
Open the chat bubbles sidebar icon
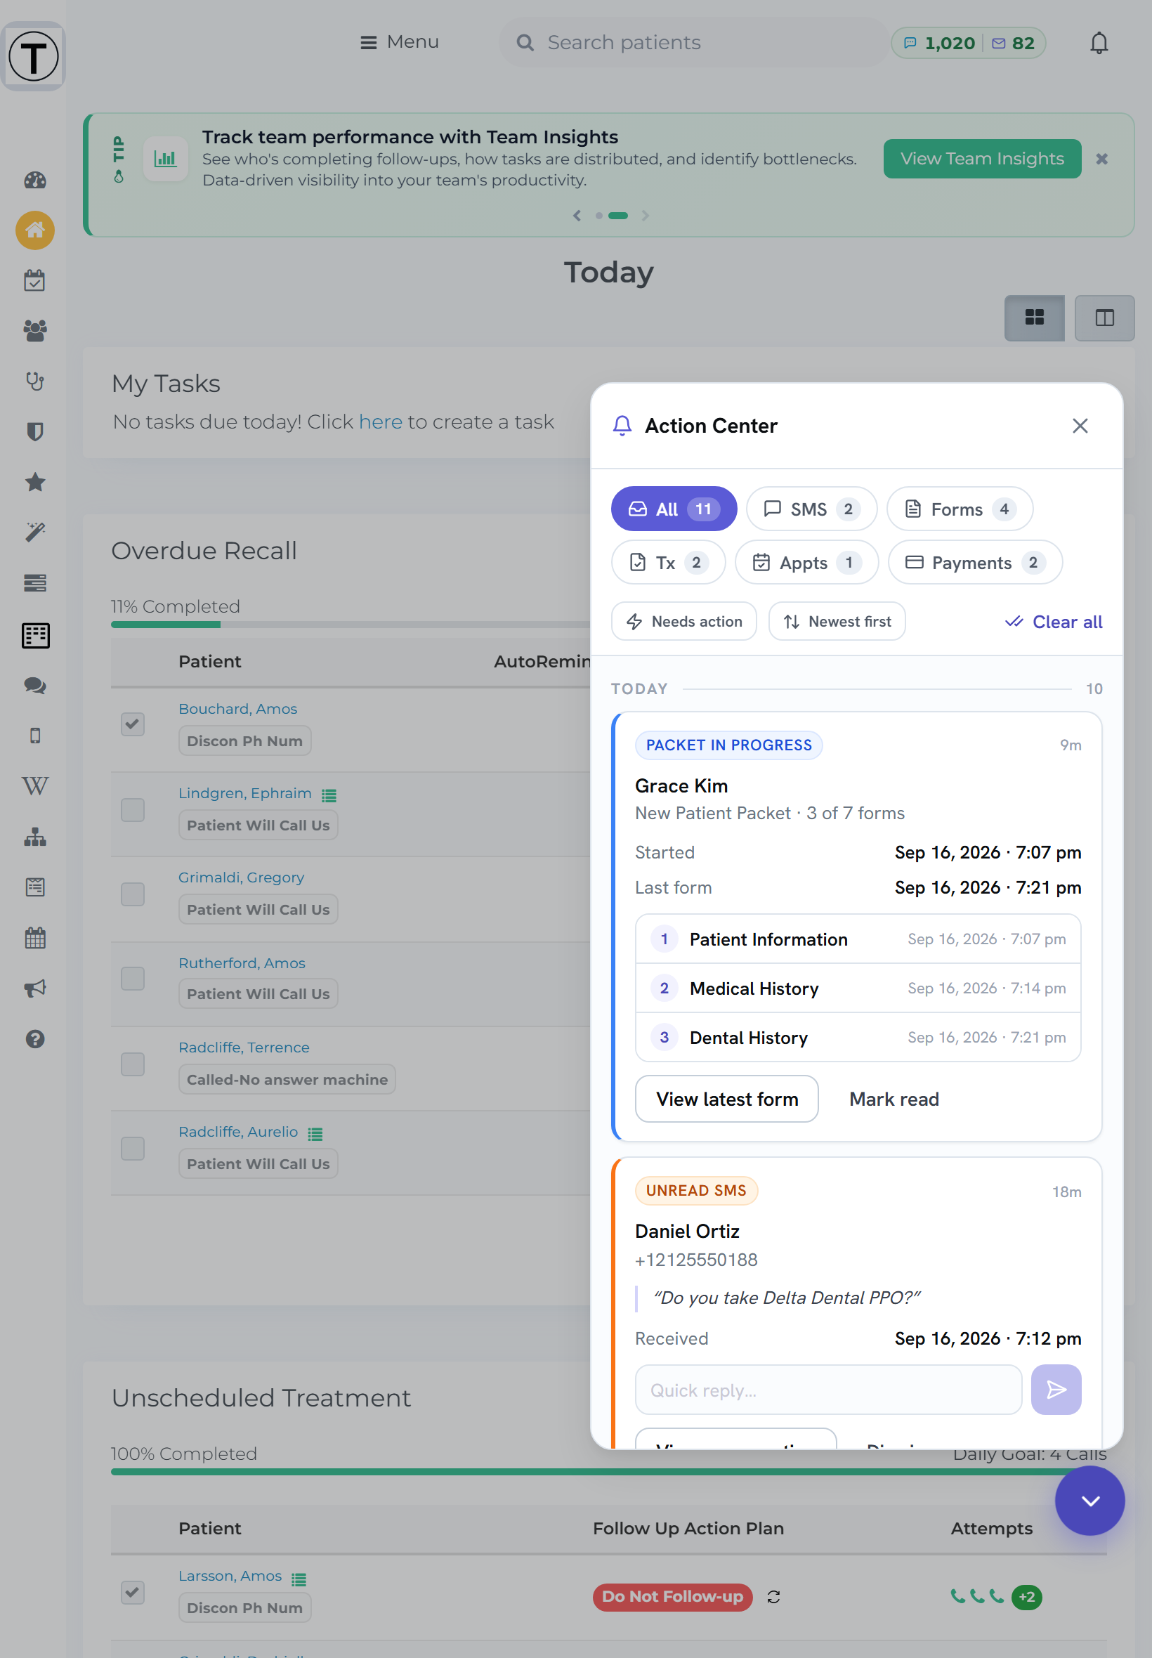(x=34, y=685)
